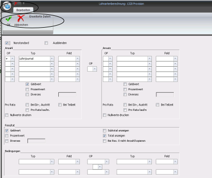Toggle the Nonstandard checkbox
This screenshot has height=178, width=212.
7,43
